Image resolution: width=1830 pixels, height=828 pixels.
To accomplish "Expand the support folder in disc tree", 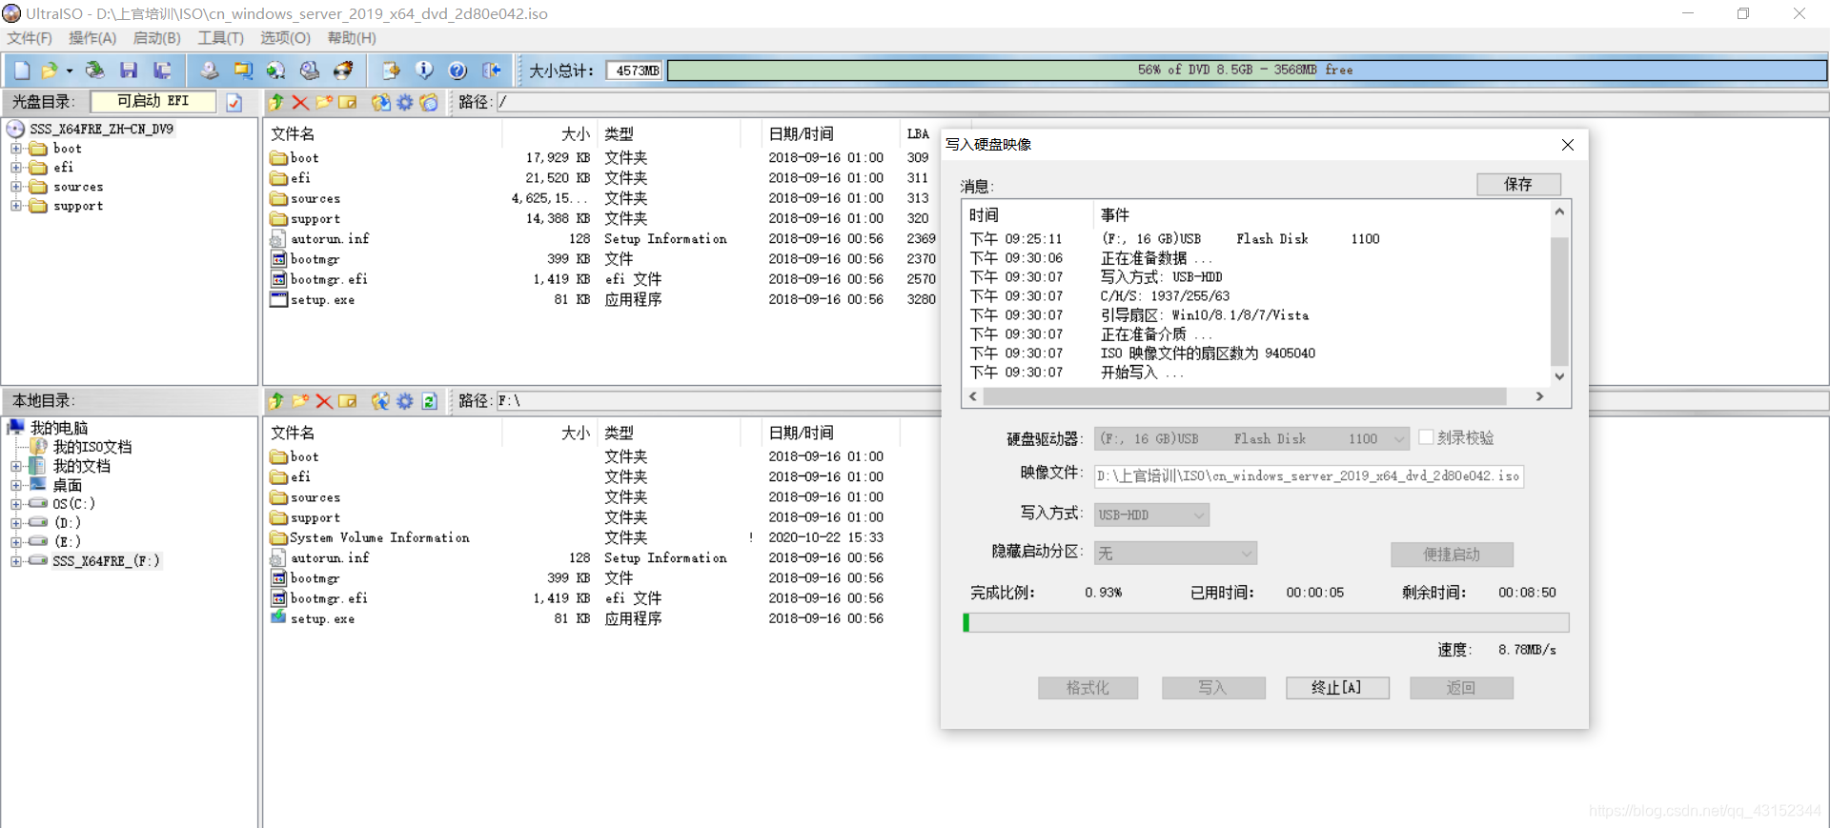I will coord(15,206).
